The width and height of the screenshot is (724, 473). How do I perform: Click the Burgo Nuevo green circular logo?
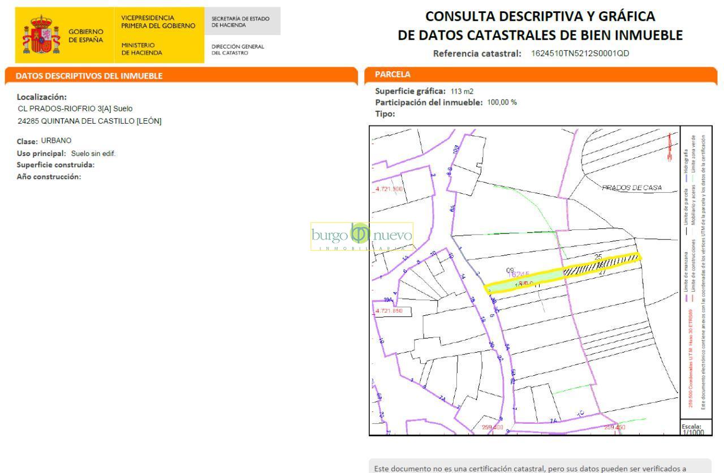360,235
